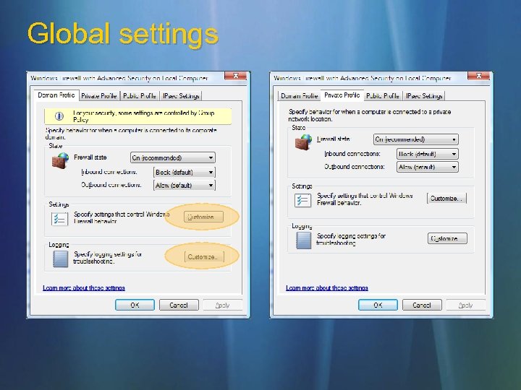Open IPsec Settings tab in right dialog
Viewport: 521px width, 390px height.
(424, 96)
